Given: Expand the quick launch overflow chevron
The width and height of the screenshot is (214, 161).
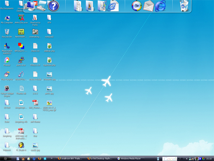Looking at the screenshot, I should tap(52, 158).
